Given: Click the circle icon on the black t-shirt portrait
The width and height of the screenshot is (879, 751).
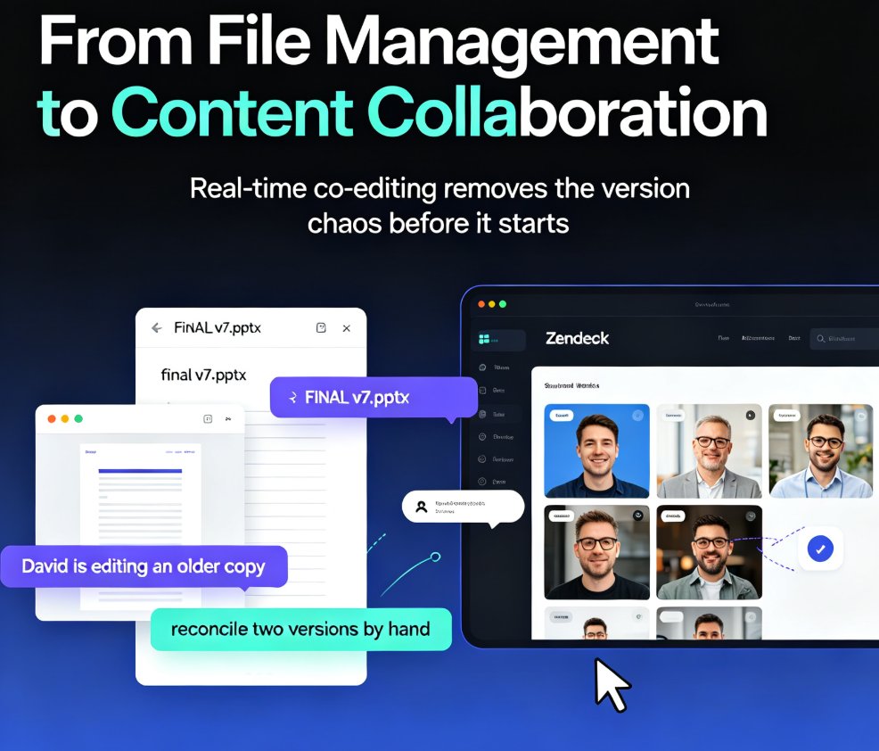Looking at the screenshot, I should coord(638,516).
